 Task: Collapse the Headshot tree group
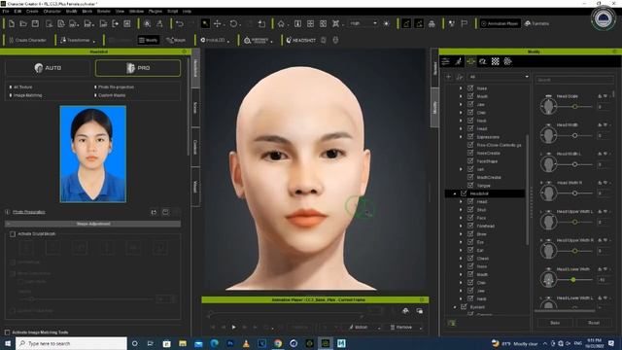coord(455,193)
